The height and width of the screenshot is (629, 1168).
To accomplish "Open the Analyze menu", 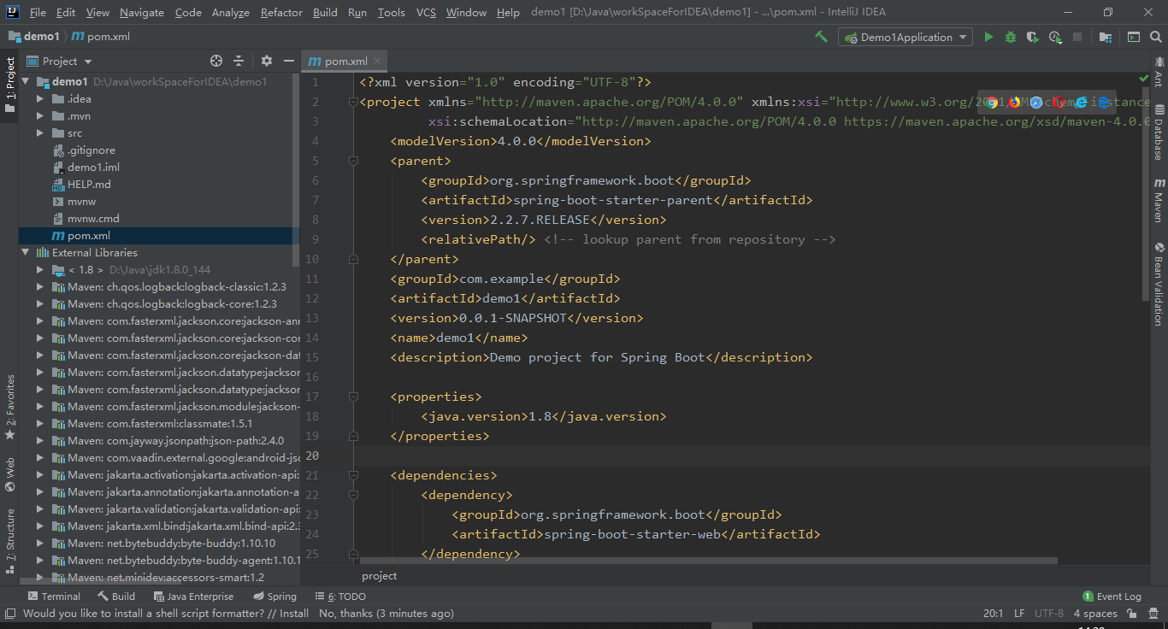I will pos(231,12).
